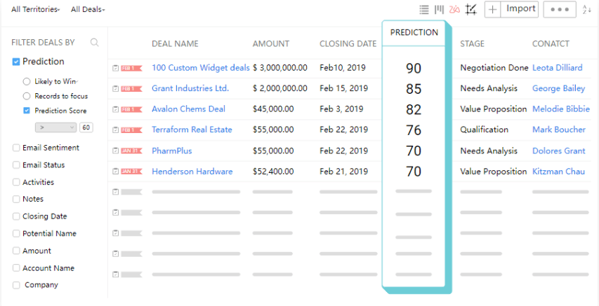The height and width of the screenshot is (306, 599).
Task: Click the A-Z sort icon
Action: (x=586, y=10)
